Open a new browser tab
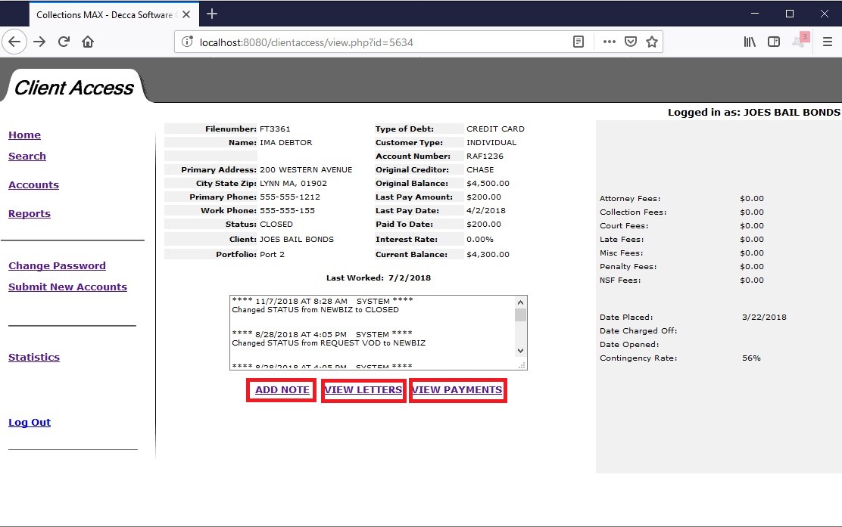 click(210, 13)
